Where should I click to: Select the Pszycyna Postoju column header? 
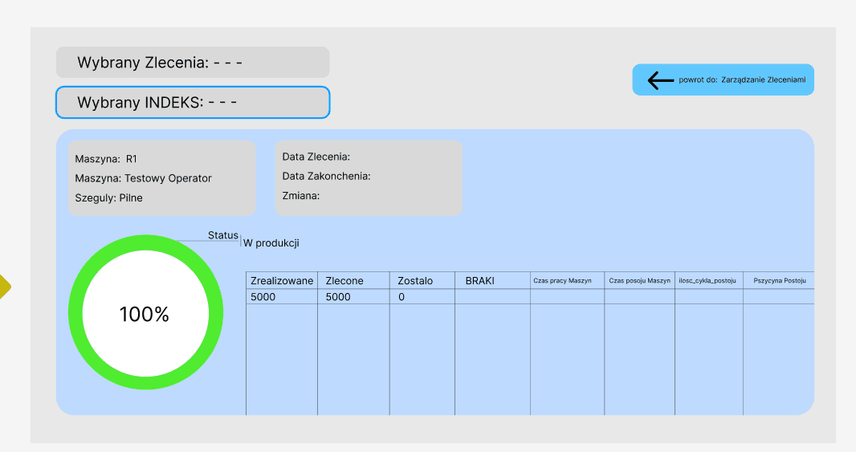pos(780,280)
